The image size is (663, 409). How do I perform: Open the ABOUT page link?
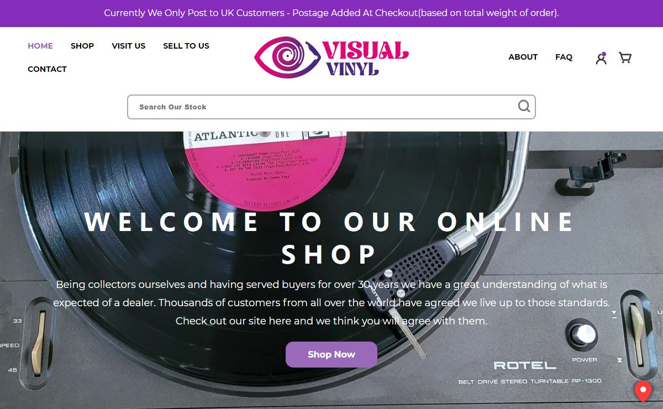click(523, 57)
